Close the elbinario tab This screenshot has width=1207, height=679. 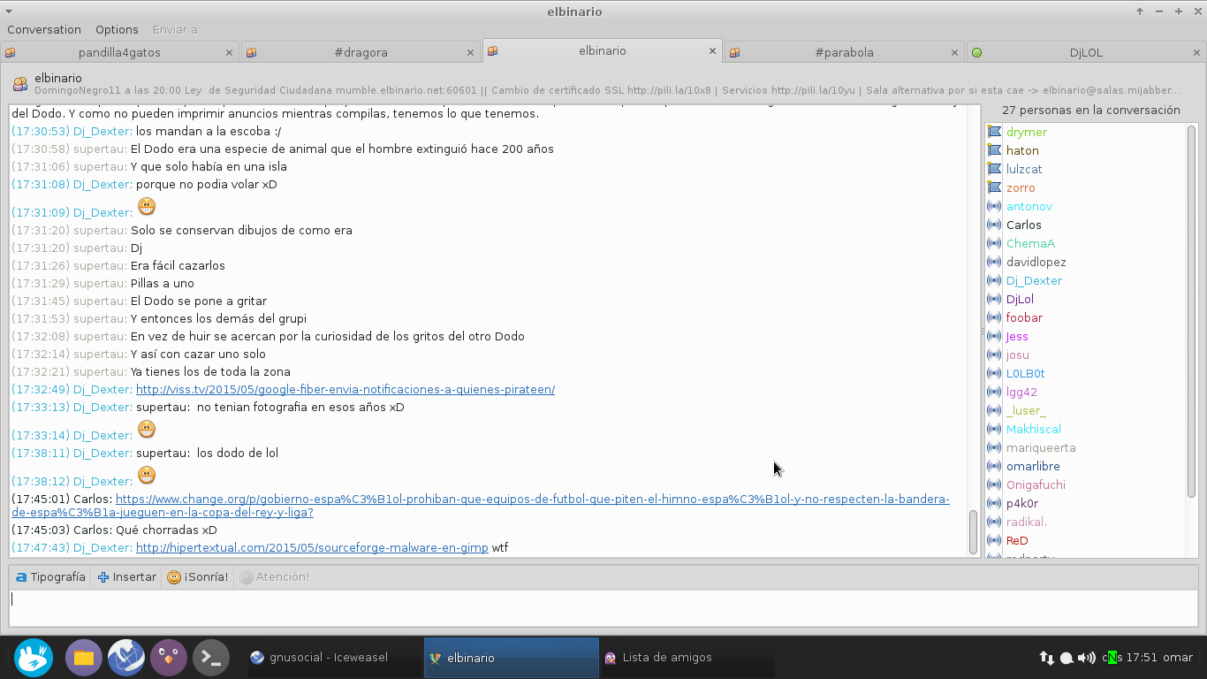[712, 50]
